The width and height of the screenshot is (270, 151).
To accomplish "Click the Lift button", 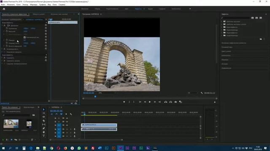I will [166, 102].
